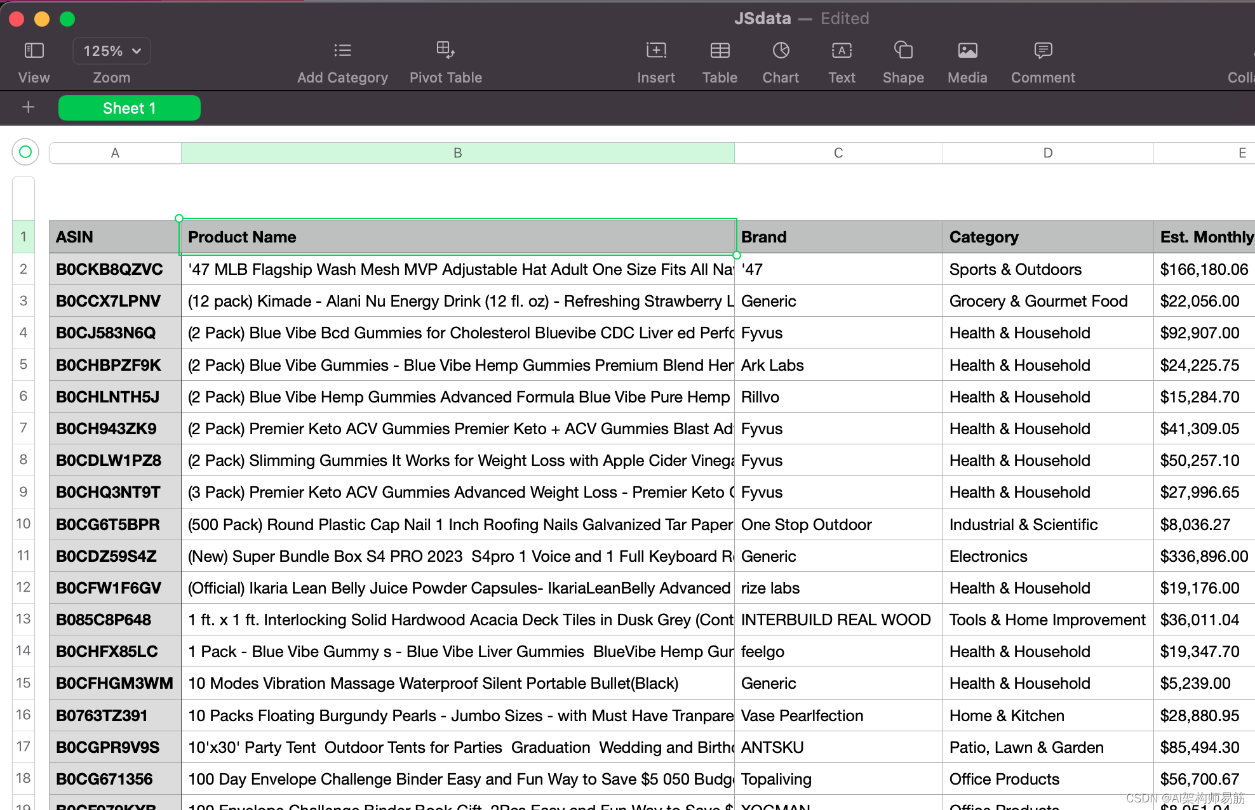Select the Vase Pearlfection brand cell
The image size is (1255, 810).
[x=838, y=715]
